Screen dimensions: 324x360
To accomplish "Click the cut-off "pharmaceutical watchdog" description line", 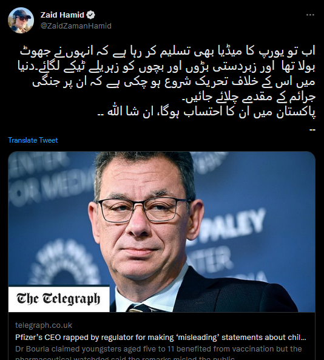I will click(125, 358).
